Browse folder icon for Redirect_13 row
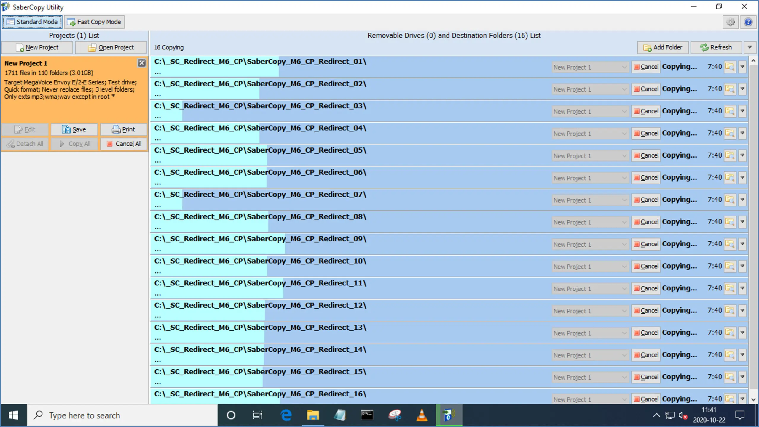 click(x=730, y=333)
